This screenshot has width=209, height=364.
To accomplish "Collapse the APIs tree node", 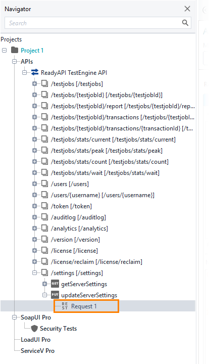I will (15, 62).
